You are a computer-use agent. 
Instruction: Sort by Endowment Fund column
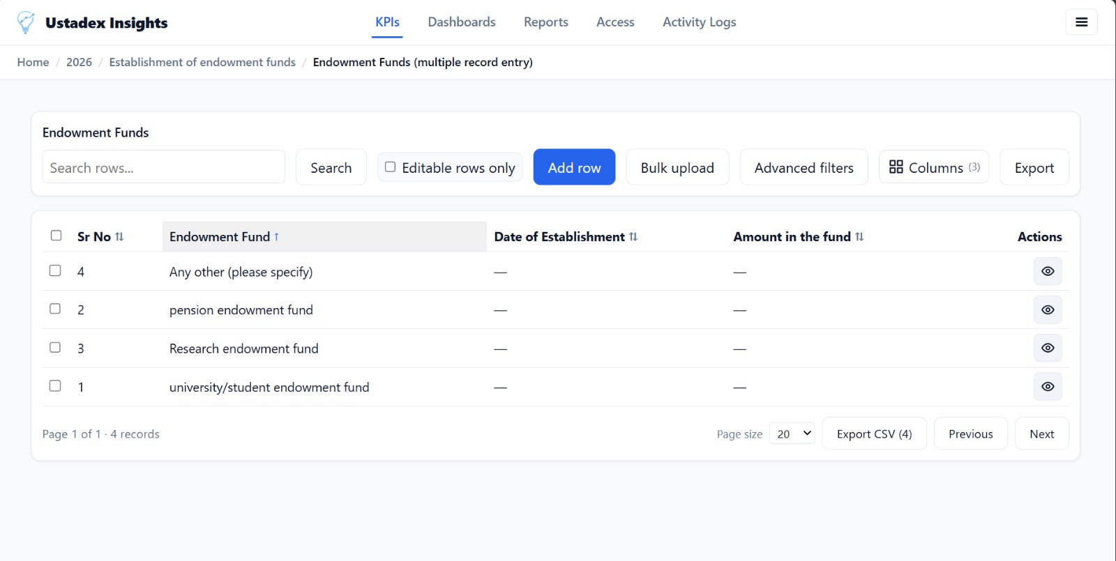point(224,237)
